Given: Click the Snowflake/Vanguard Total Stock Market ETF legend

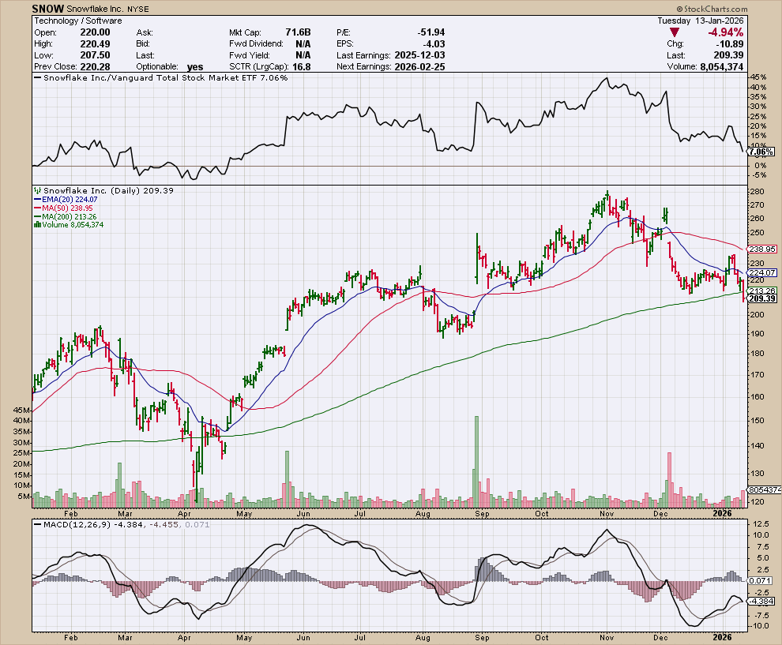Looking at the screenshot, I should pyautogui.click(x=161, y=77).
